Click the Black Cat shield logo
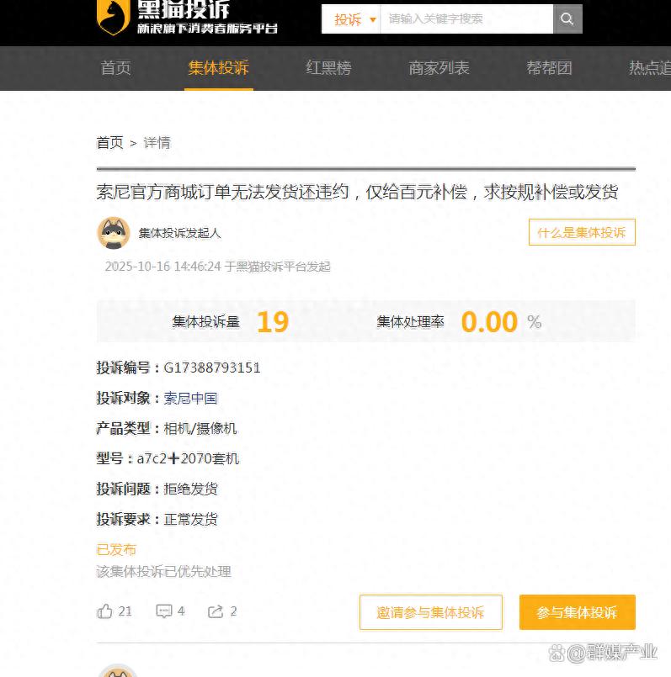The image size is (671, 677). pyautogui.click(x=113, y=17)
